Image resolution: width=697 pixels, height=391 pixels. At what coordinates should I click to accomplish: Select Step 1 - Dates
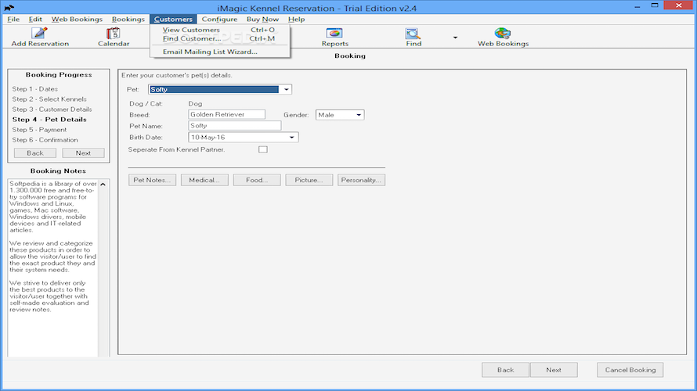35,89
